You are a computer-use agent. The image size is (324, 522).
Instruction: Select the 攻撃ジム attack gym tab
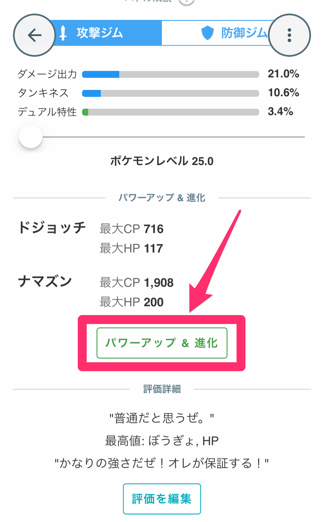pyautogui.click(x=99, y=33)
